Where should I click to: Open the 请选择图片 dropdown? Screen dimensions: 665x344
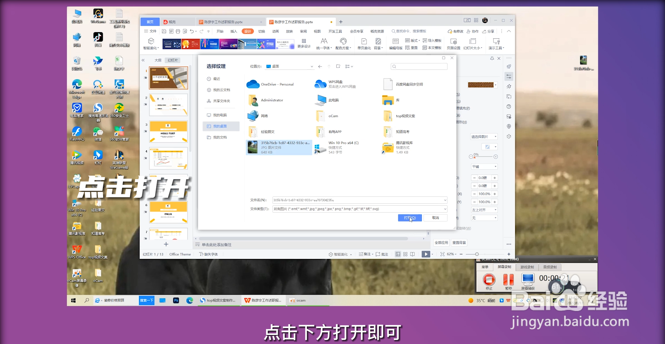484,137
